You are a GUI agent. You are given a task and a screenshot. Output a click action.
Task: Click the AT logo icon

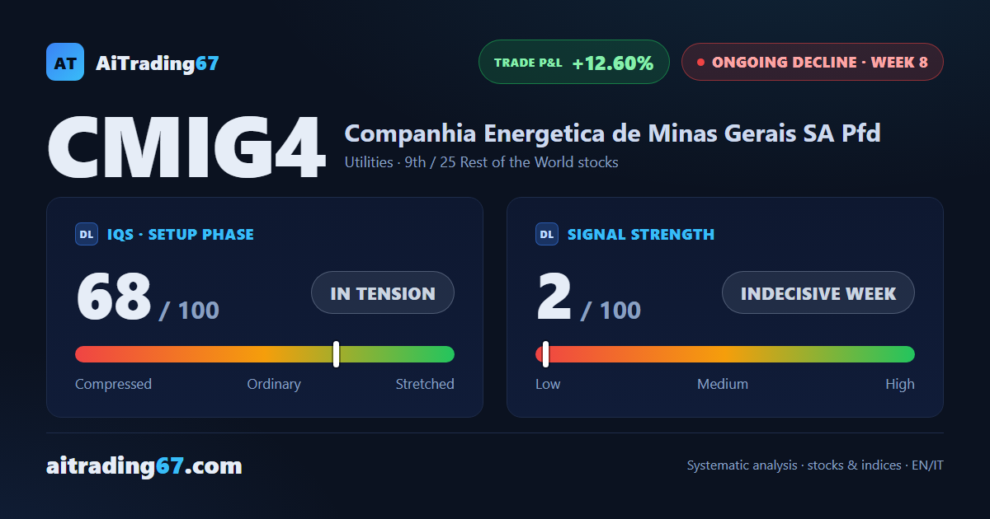(x=65, y=62)
